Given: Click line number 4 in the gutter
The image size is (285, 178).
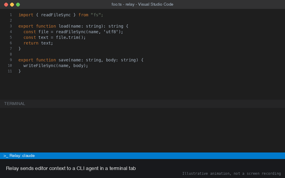Looking at the screenshot, I should coord(11,32).
